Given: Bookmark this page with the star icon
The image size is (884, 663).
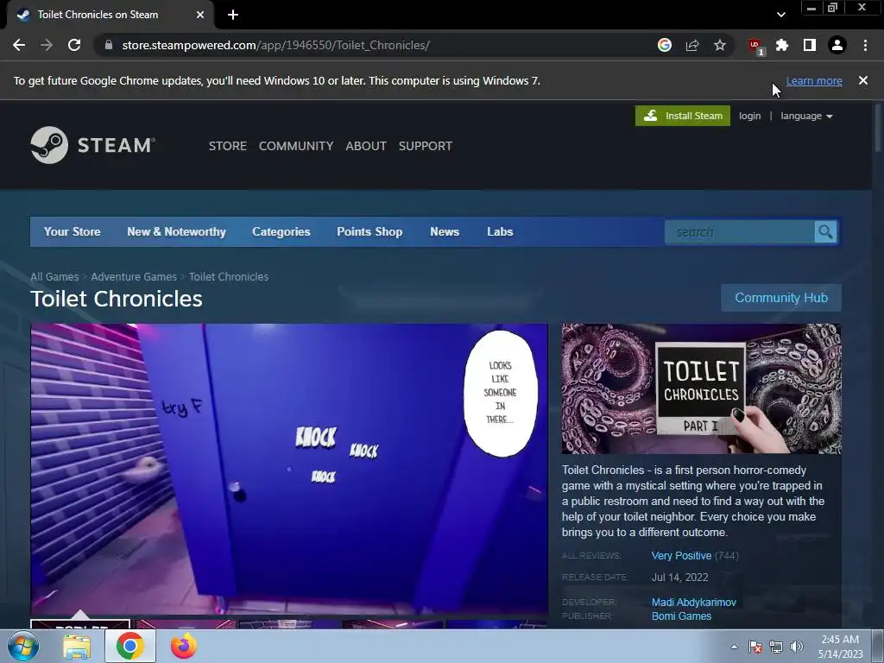Looking at the screenshot, I should 720,45.
